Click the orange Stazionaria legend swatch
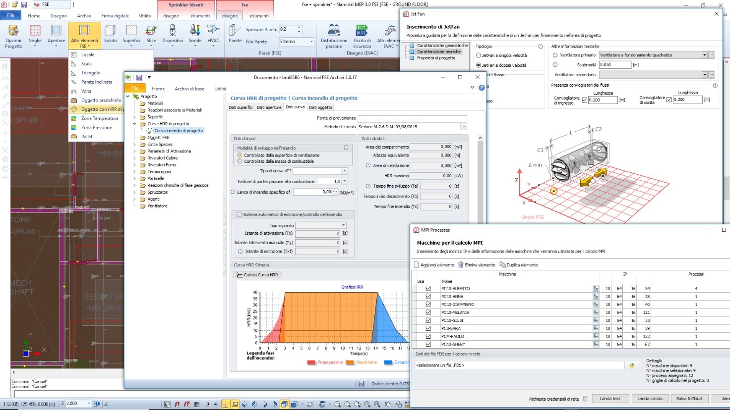This screenshot has height=410, width=730. tap(350, 362)
